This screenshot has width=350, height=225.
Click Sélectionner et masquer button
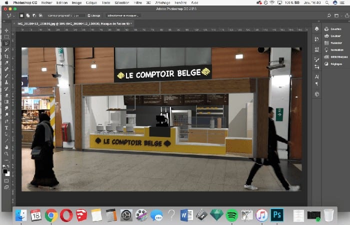[123, 15]
